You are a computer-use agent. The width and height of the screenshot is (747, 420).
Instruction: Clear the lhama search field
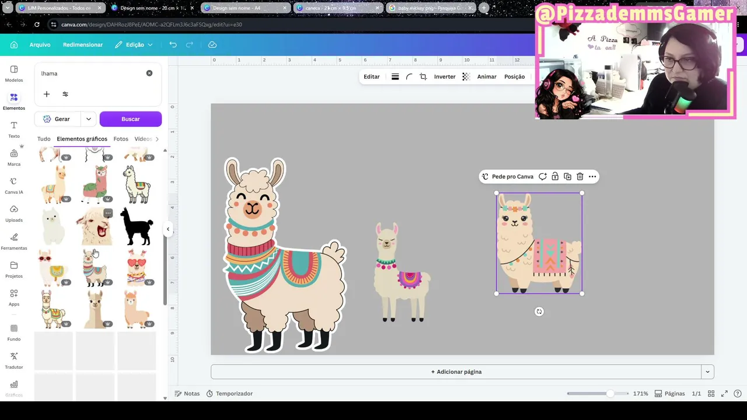click(149, 73)
